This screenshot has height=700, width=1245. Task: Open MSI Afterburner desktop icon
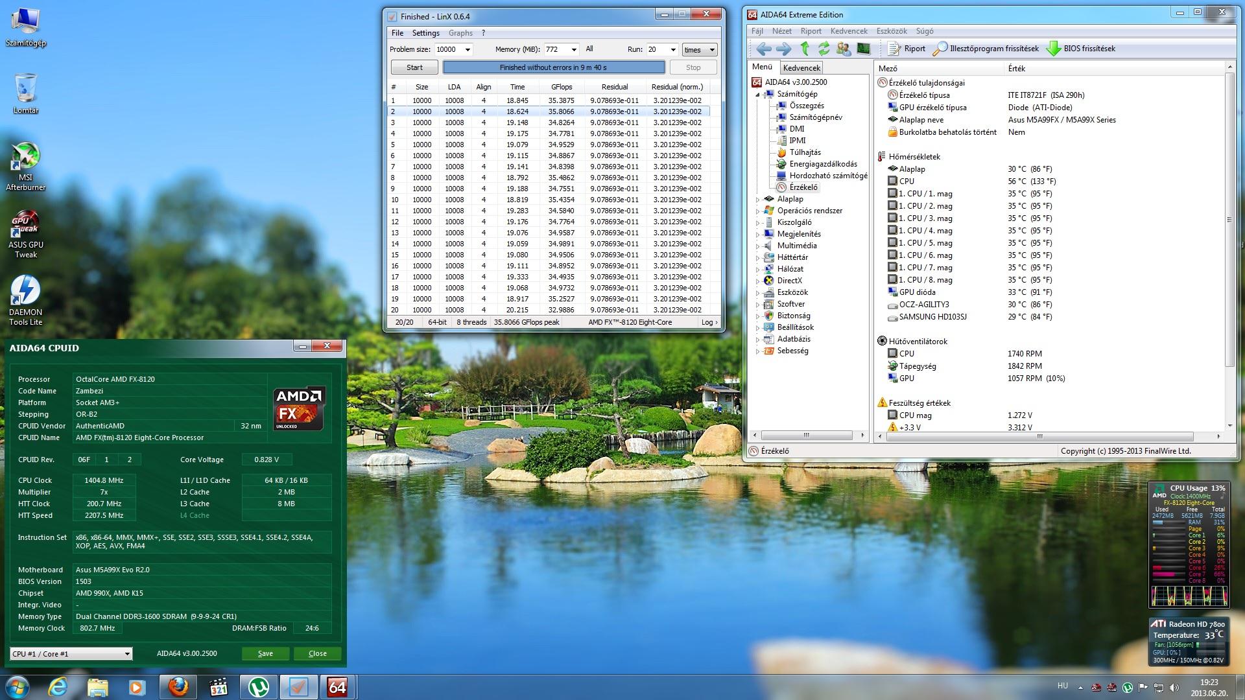click(25, 157)
